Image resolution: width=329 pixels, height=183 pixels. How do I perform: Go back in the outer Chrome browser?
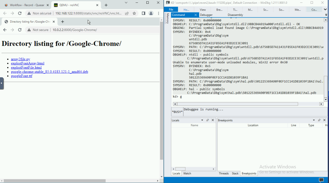pyautogui.click(x=5, y=13)
